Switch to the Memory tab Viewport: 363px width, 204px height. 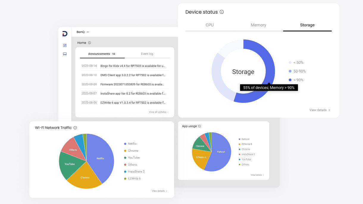pyautogui.click(x=258, y=25)
